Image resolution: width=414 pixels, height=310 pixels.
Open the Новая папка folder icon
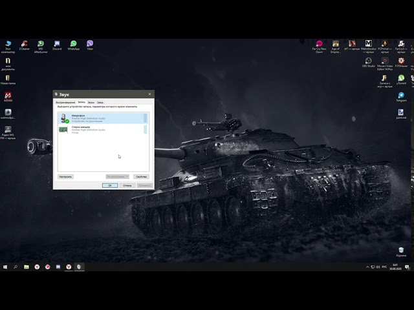click(x=8, y=79)
